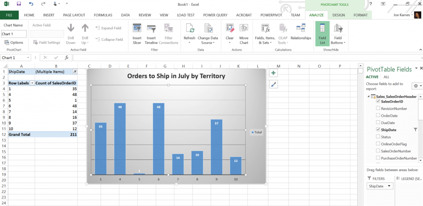Click the Chart Elements plus button
Image resolution: width=423 pixels, height=206 pixels.
pos(273,73)
